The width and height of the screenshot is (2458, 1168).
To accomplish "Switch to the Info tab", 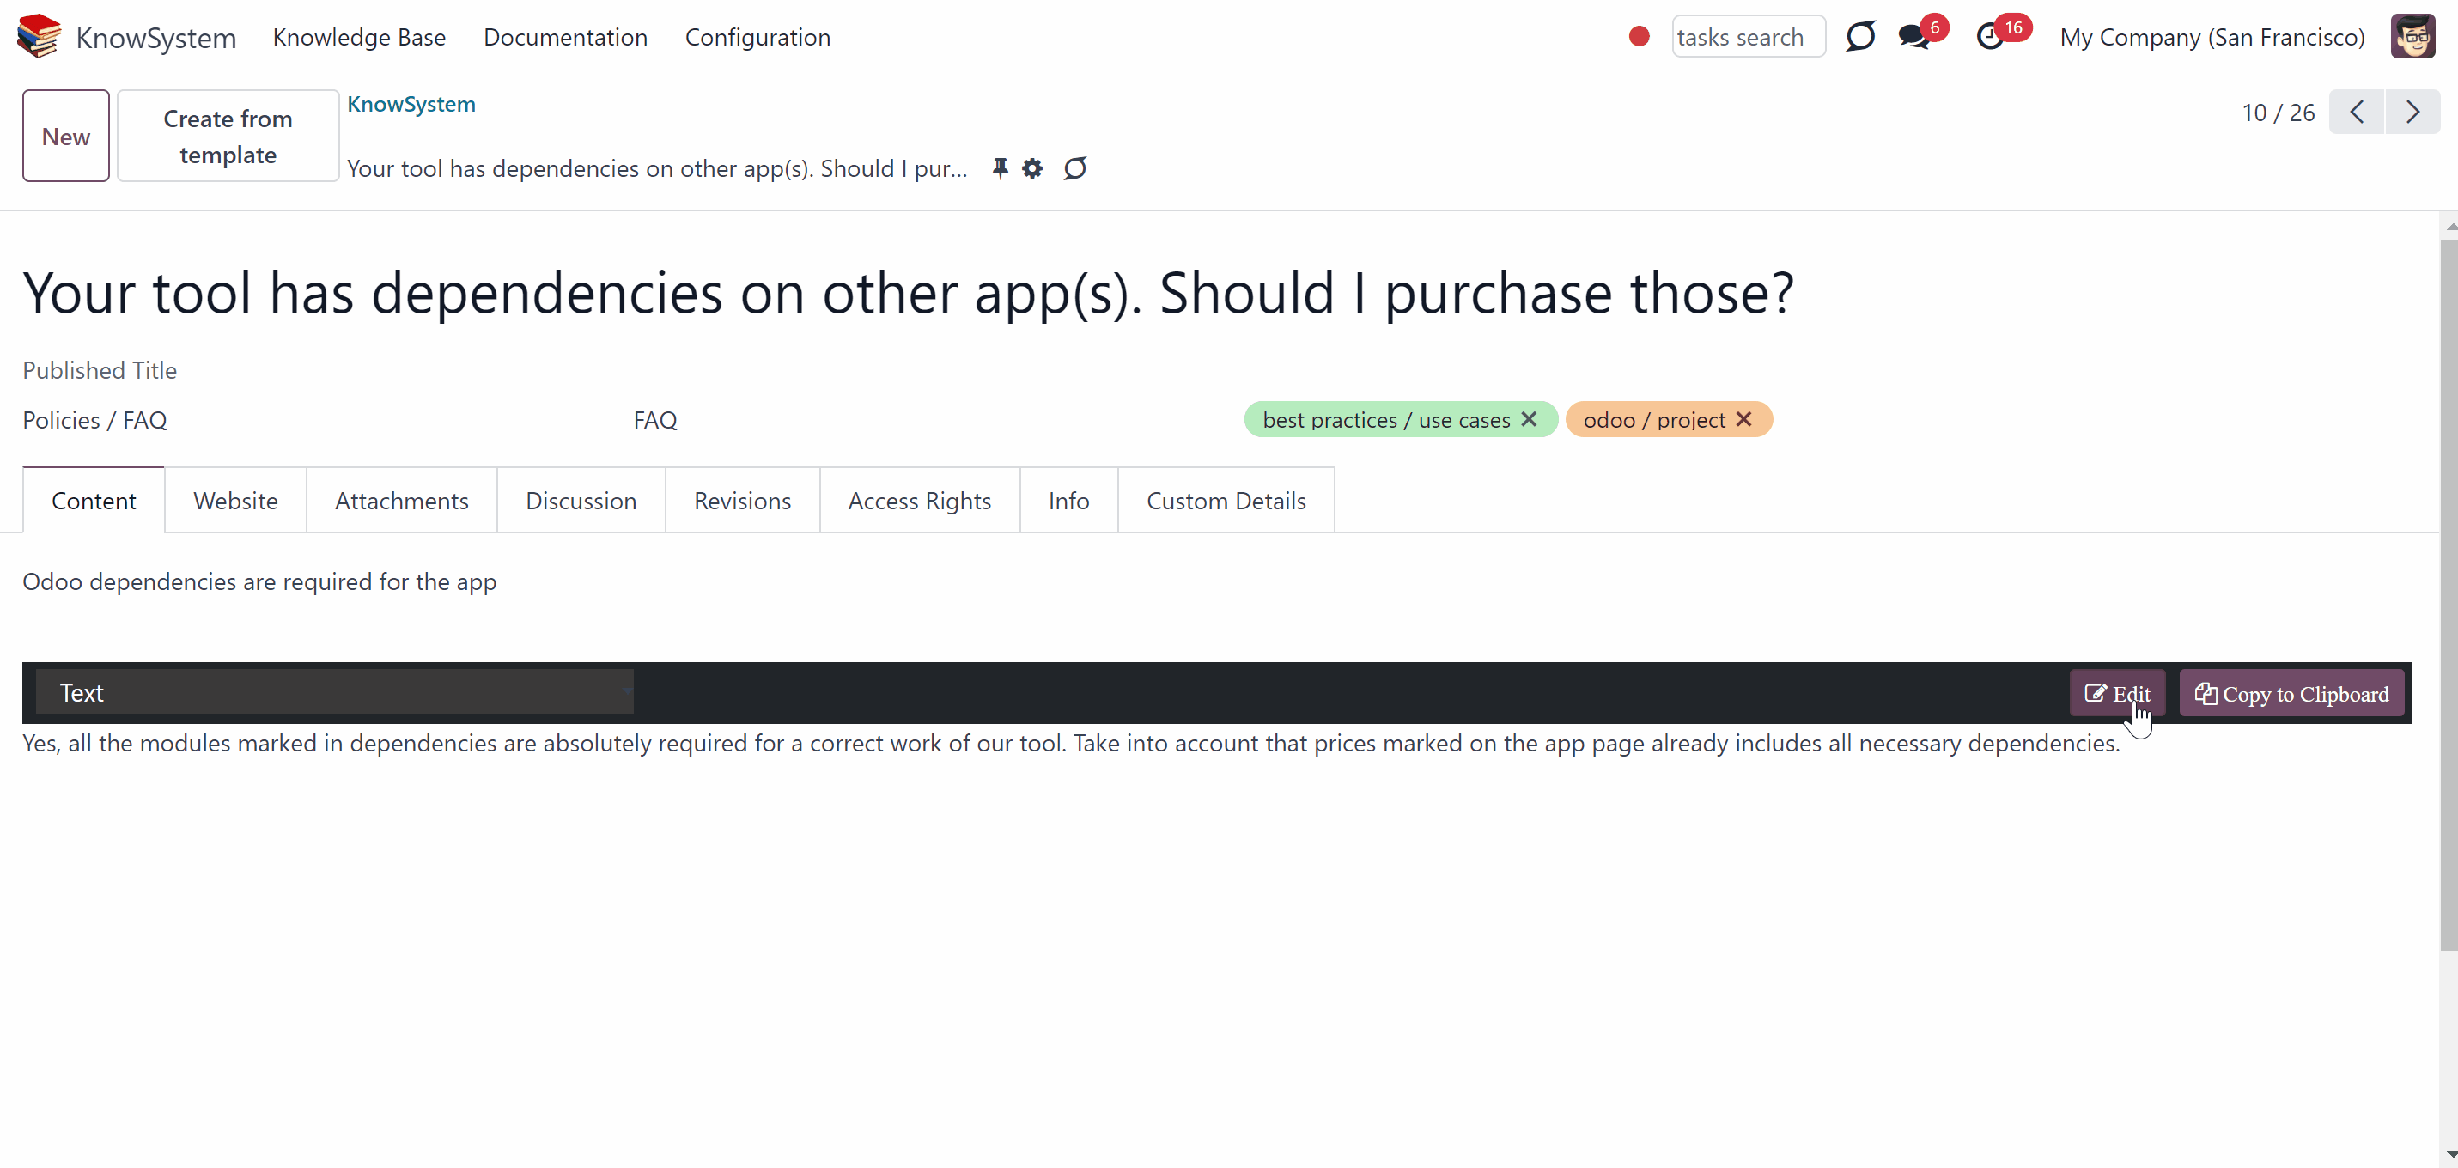I will point(1068,500).
